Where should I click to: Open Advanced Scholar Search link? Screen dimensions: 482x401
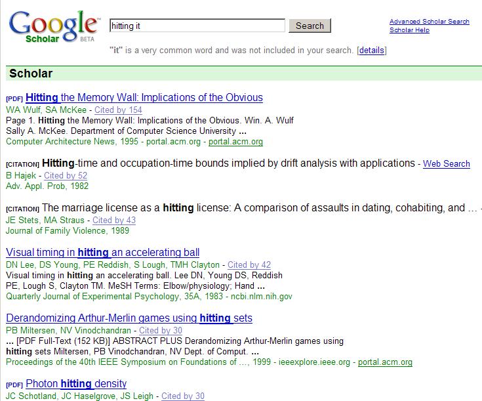(429, 22)
